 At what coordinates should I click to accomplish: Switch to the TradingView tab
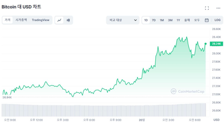(x=41, y=20)
